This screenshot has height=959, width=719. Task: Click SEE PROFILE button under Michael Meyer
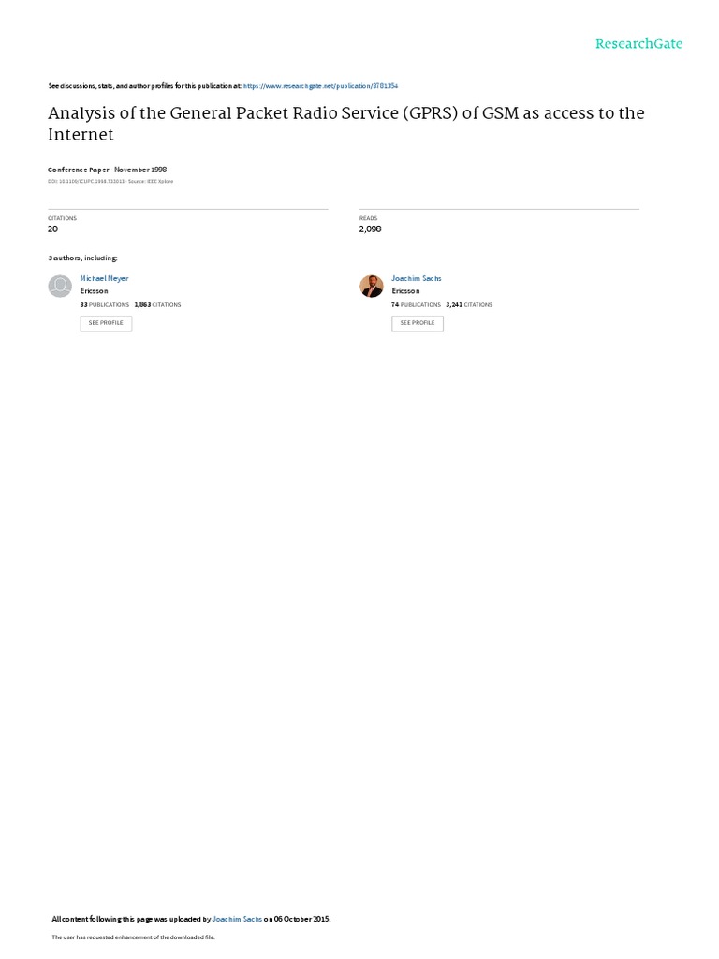[x=106, y=323]
